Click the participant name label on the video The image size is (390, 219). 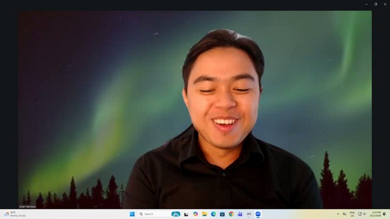point(27,207)
